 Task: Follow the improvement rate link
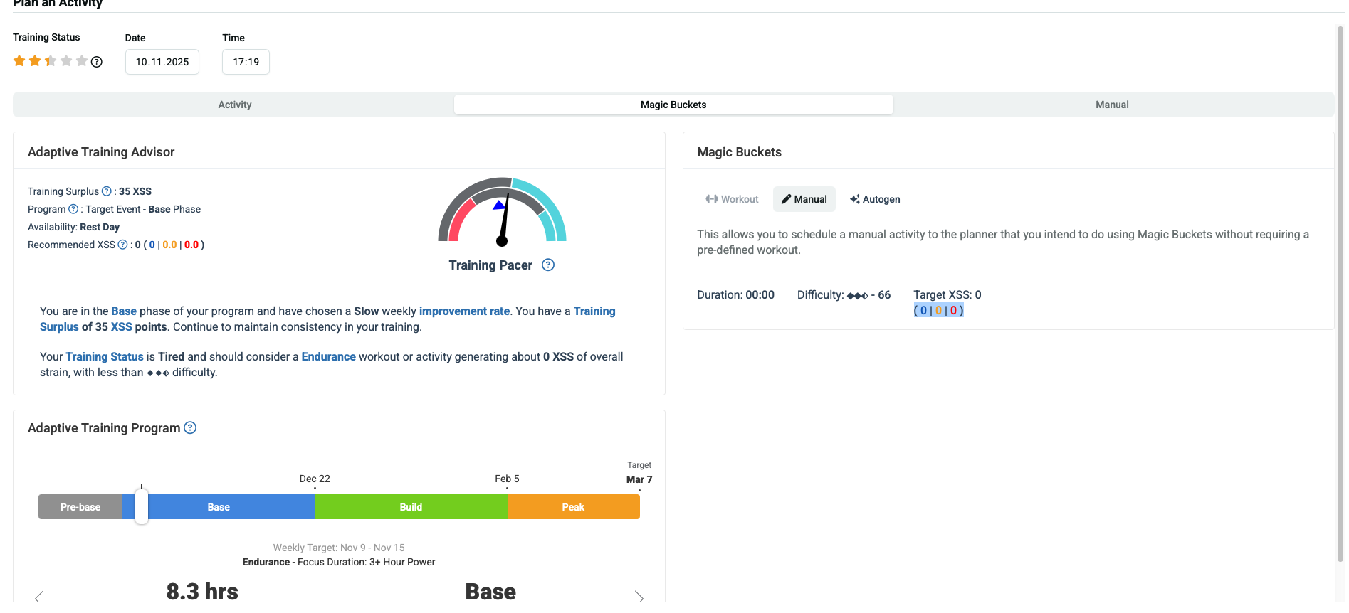[x=464, y=311]
